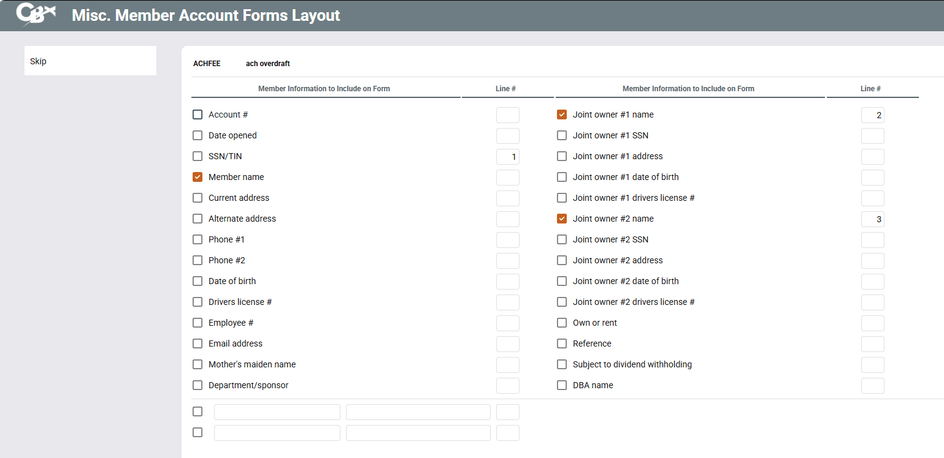Viewport: 944px width, 458px height.
Task: Focus Joint owner #2 name line field
Action: pos(872,219)
